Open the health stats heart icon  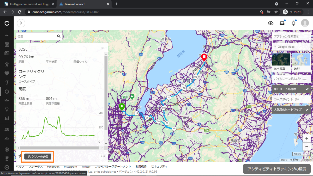coord(7,73)
